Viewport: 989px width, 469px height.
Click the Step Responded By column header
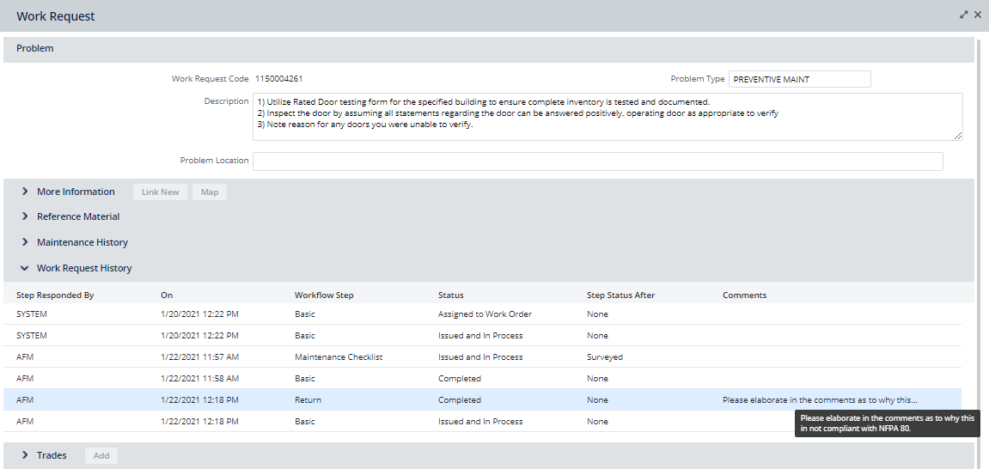tap(55, 295)
